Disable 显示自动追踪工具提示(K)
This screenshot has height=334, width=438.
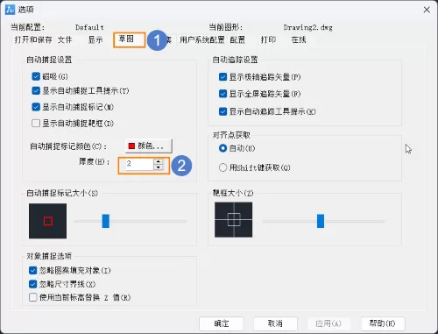tap(223, 111)
